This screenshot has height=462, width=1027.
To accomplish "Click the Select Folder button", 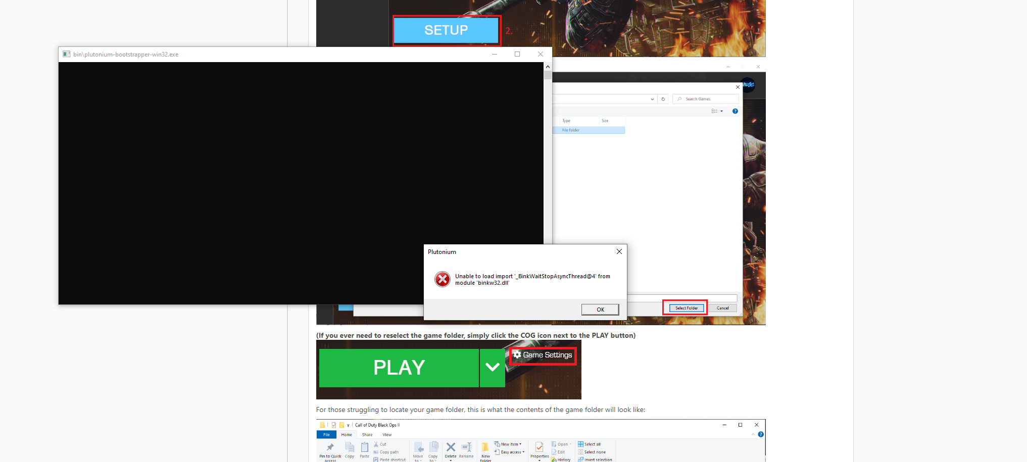I will coord(686,308).
